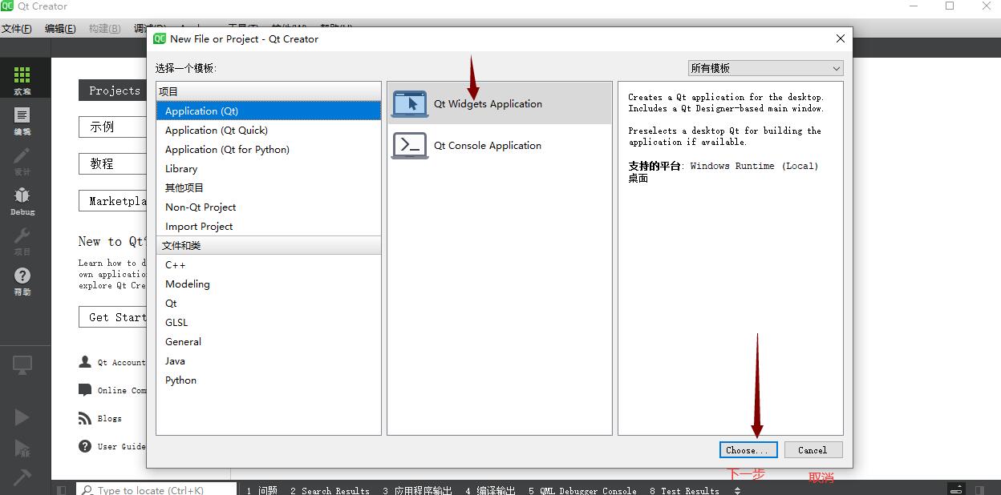The height and width of the screenshot is (495, 1001).
Task: Select Application (Qt for Python) category
Action: click(269, 149)
